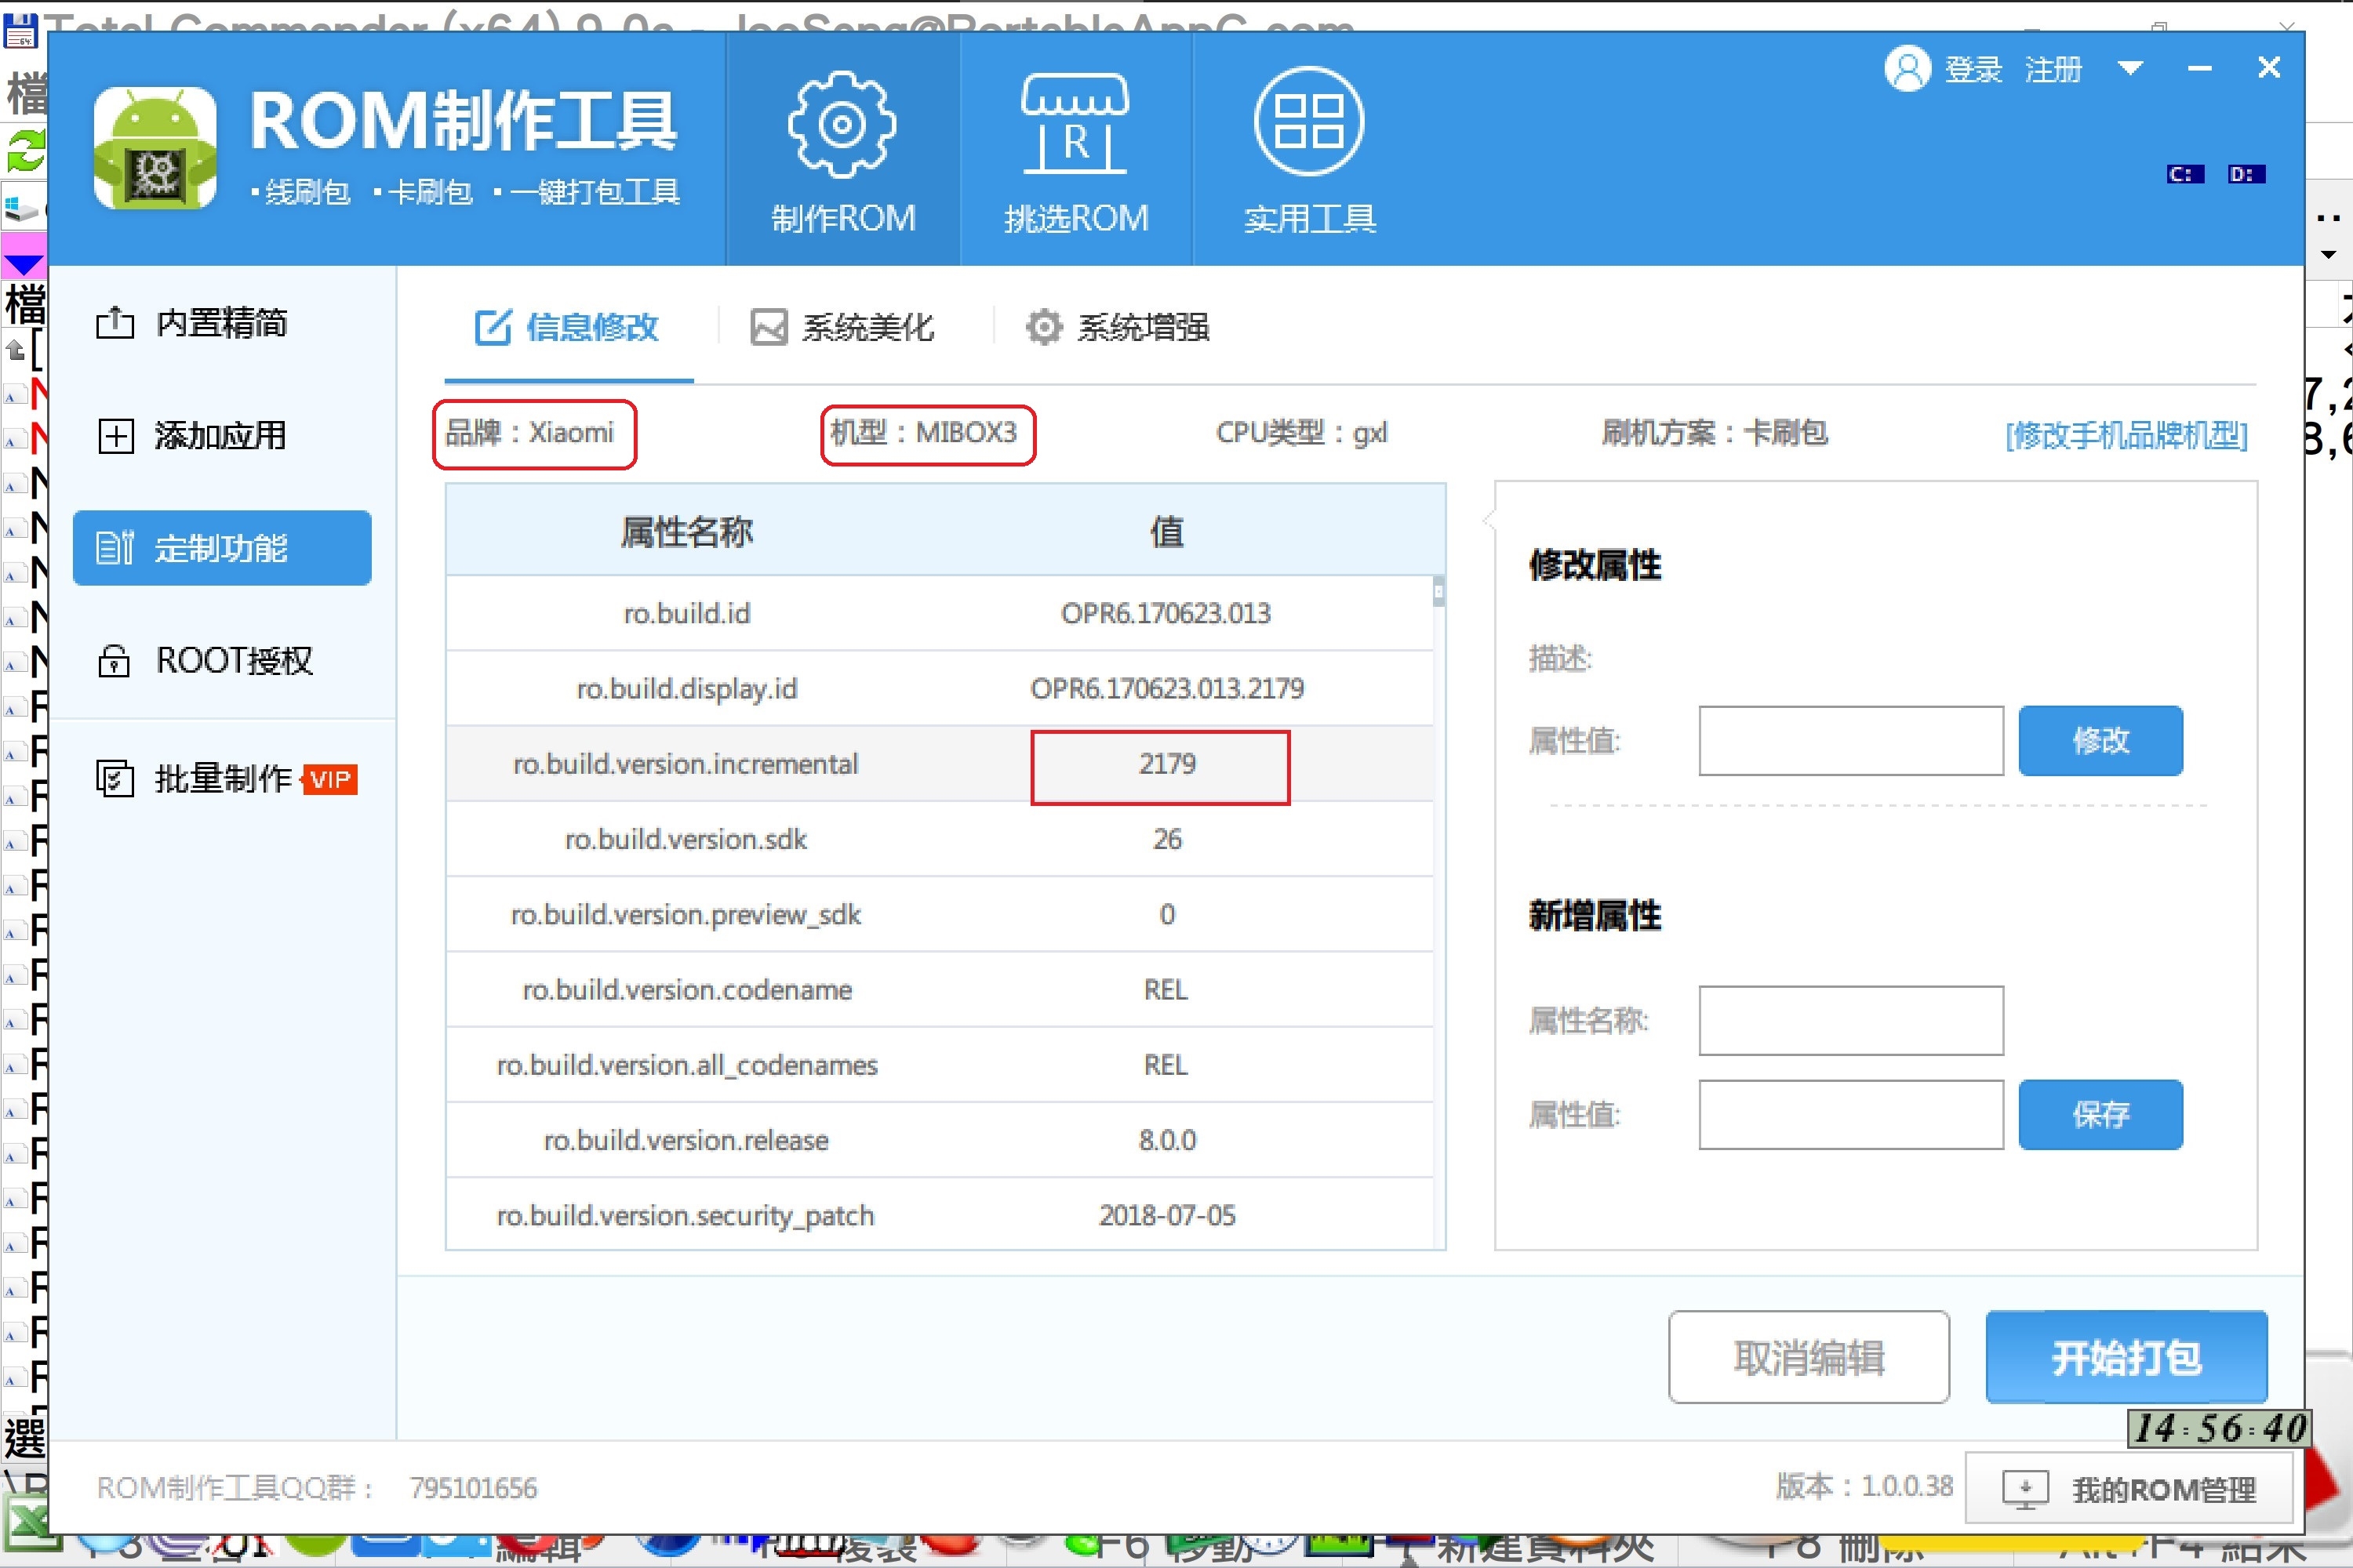Click the 品牌：Xiaomi label
The image size is (2353, 1568).
(529, 433)
